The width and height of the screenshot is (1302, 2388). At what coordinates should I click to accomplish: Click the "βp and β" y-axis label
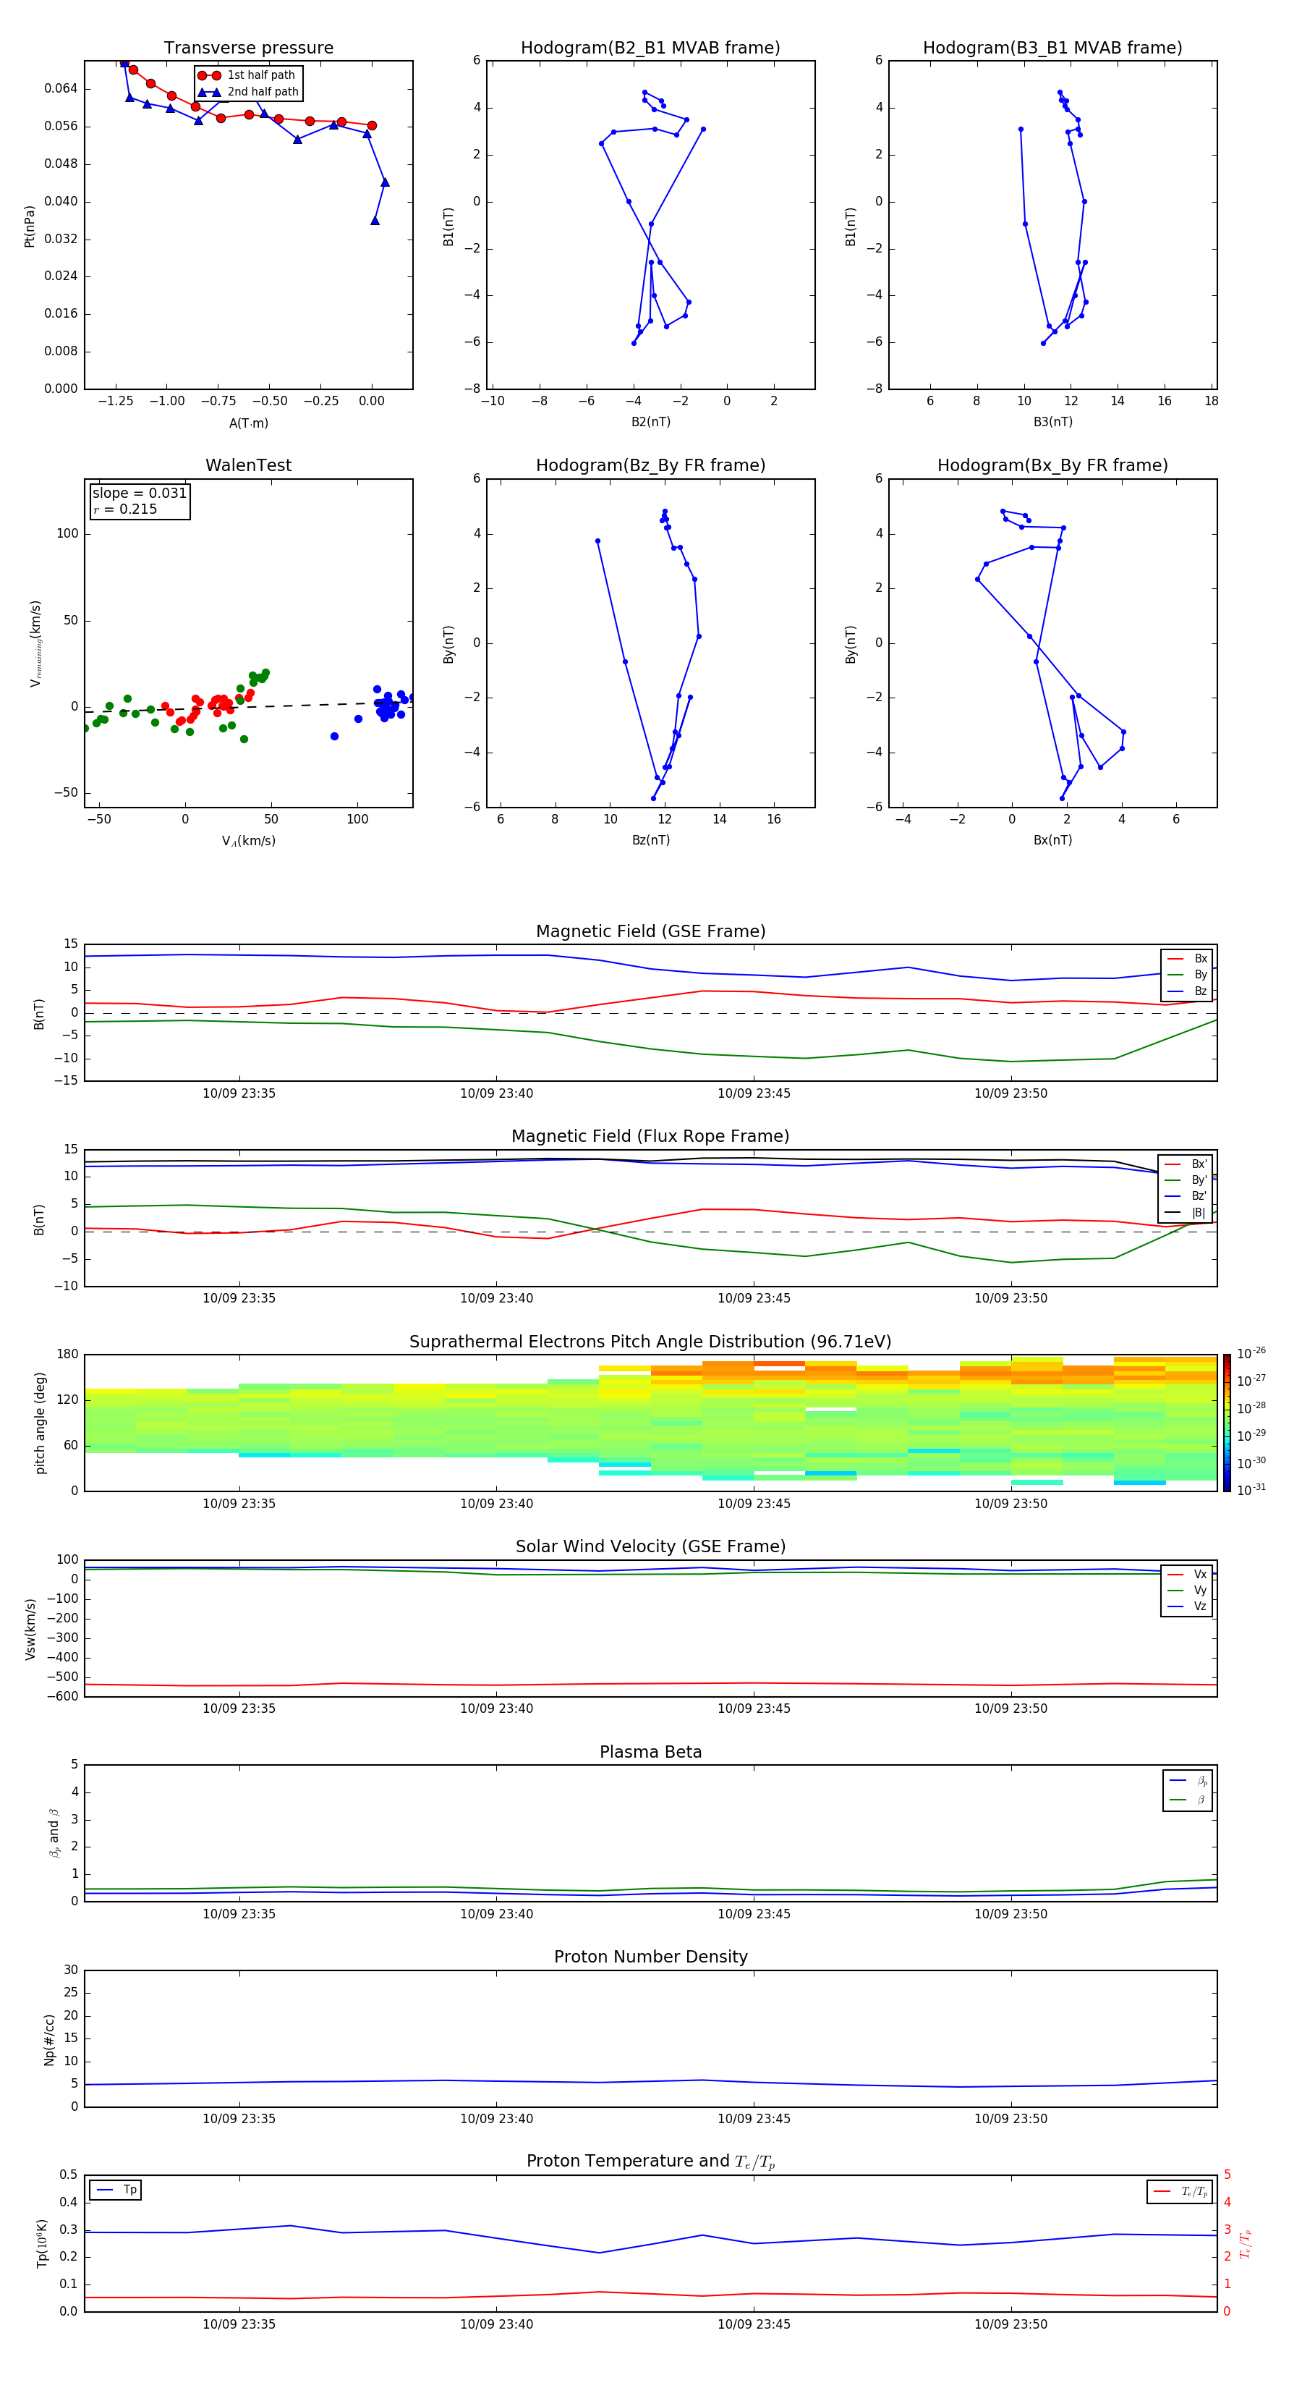coord(54,1833)
